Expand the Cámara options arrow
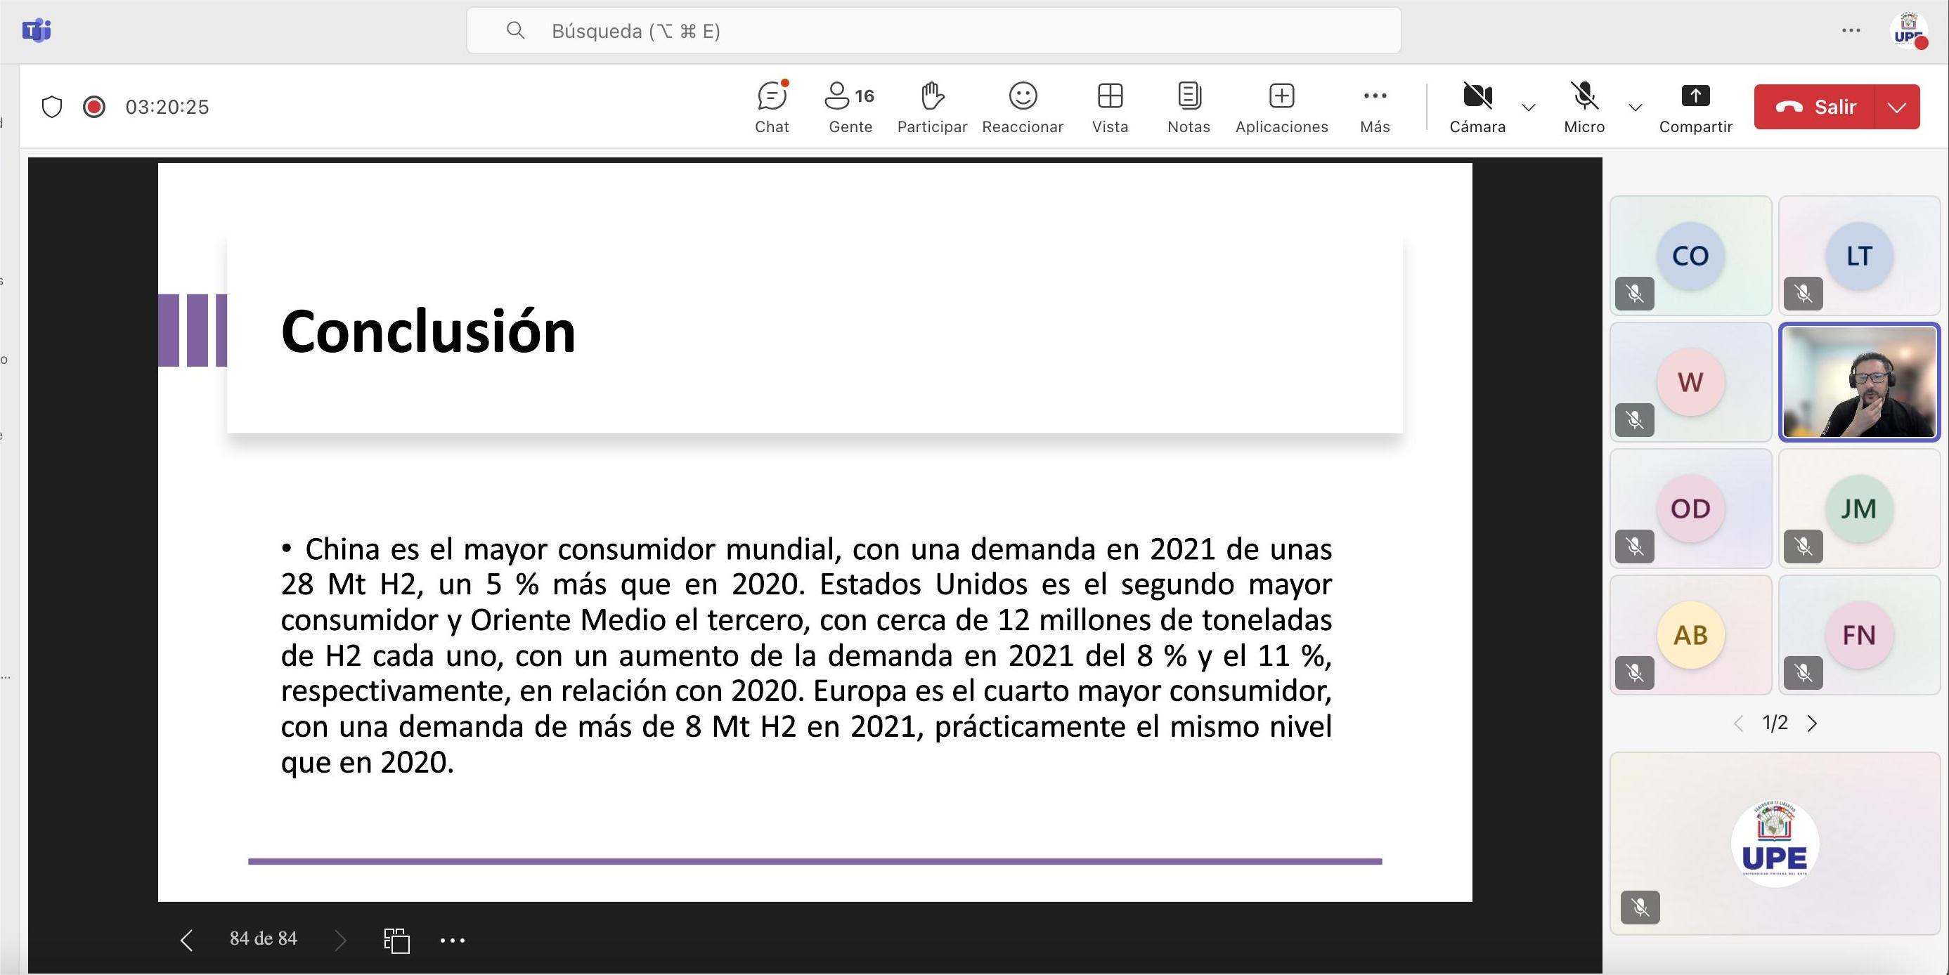This screenshot has height=975, width=1949. click(x=1528, y=107)
